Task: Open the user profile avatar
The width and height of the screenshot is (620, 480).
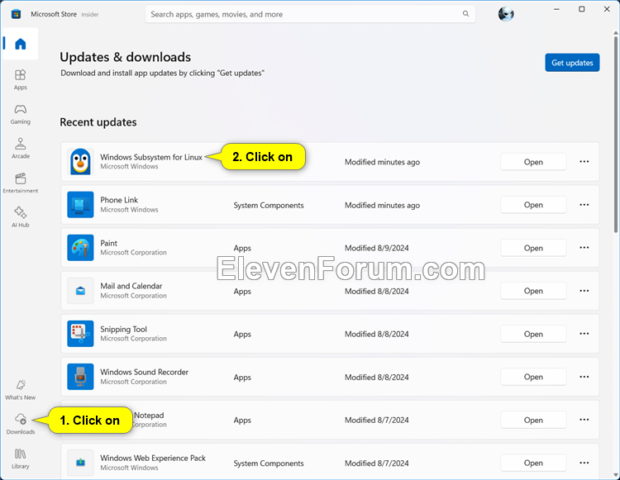Action: tap(506, 14)
